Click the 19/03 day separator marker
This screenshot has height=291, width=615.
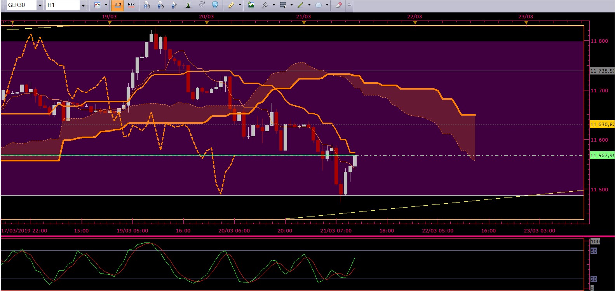(110, 23)
